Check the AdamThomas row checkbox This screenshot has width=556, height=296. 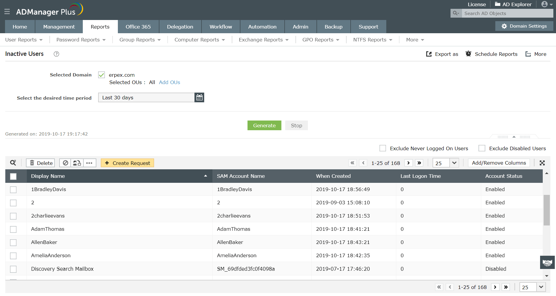point(13,229)
